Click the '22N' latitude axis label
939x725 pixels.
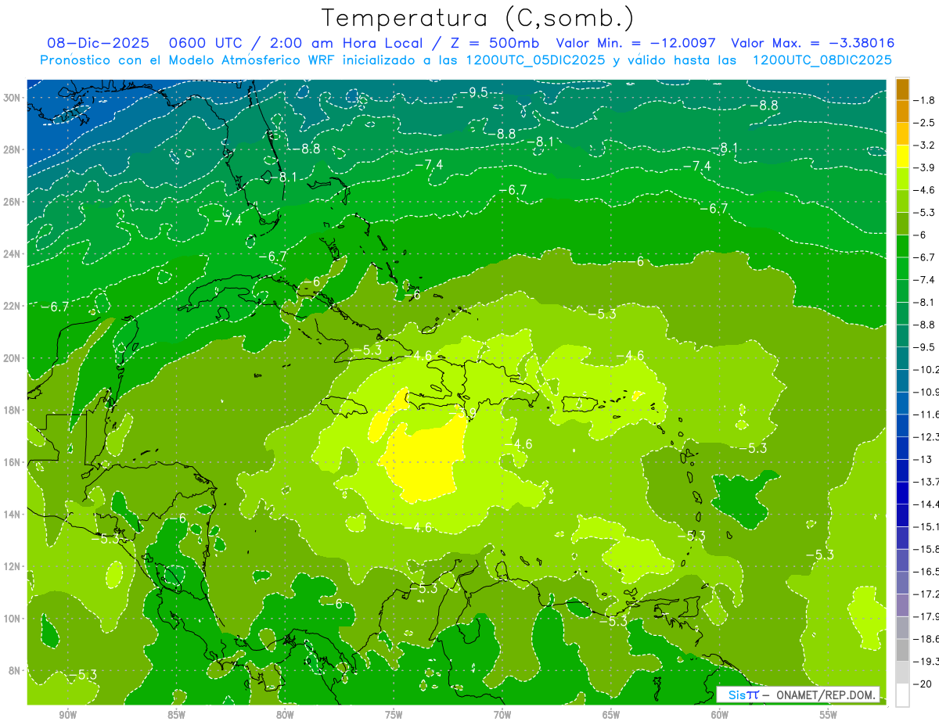(x=12, y=306)
